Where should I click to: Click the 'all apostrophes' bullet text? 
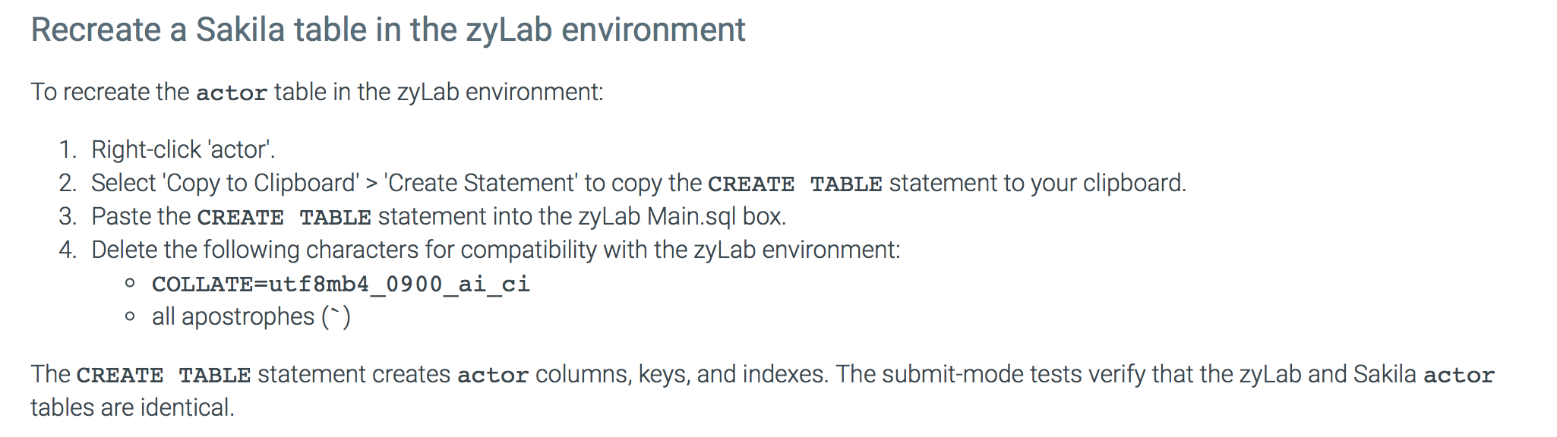click(x=233, y=316)
